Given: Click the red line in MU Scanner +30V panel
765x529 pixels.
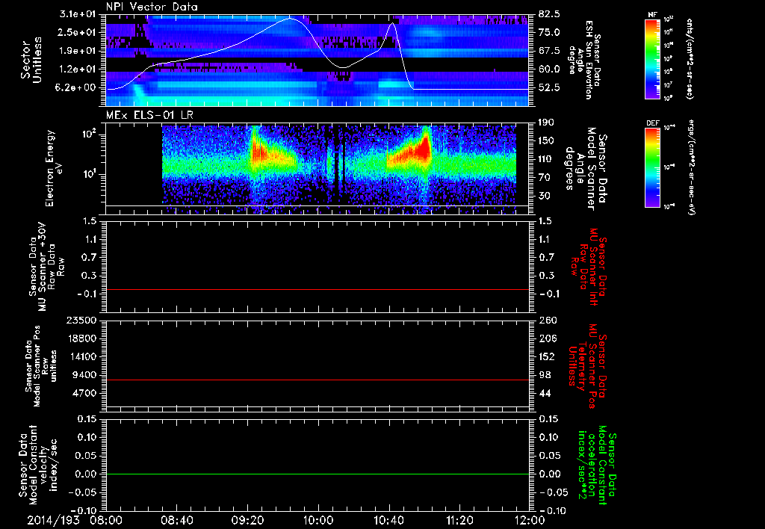Looking at the screenshot, I should (318, 290).
